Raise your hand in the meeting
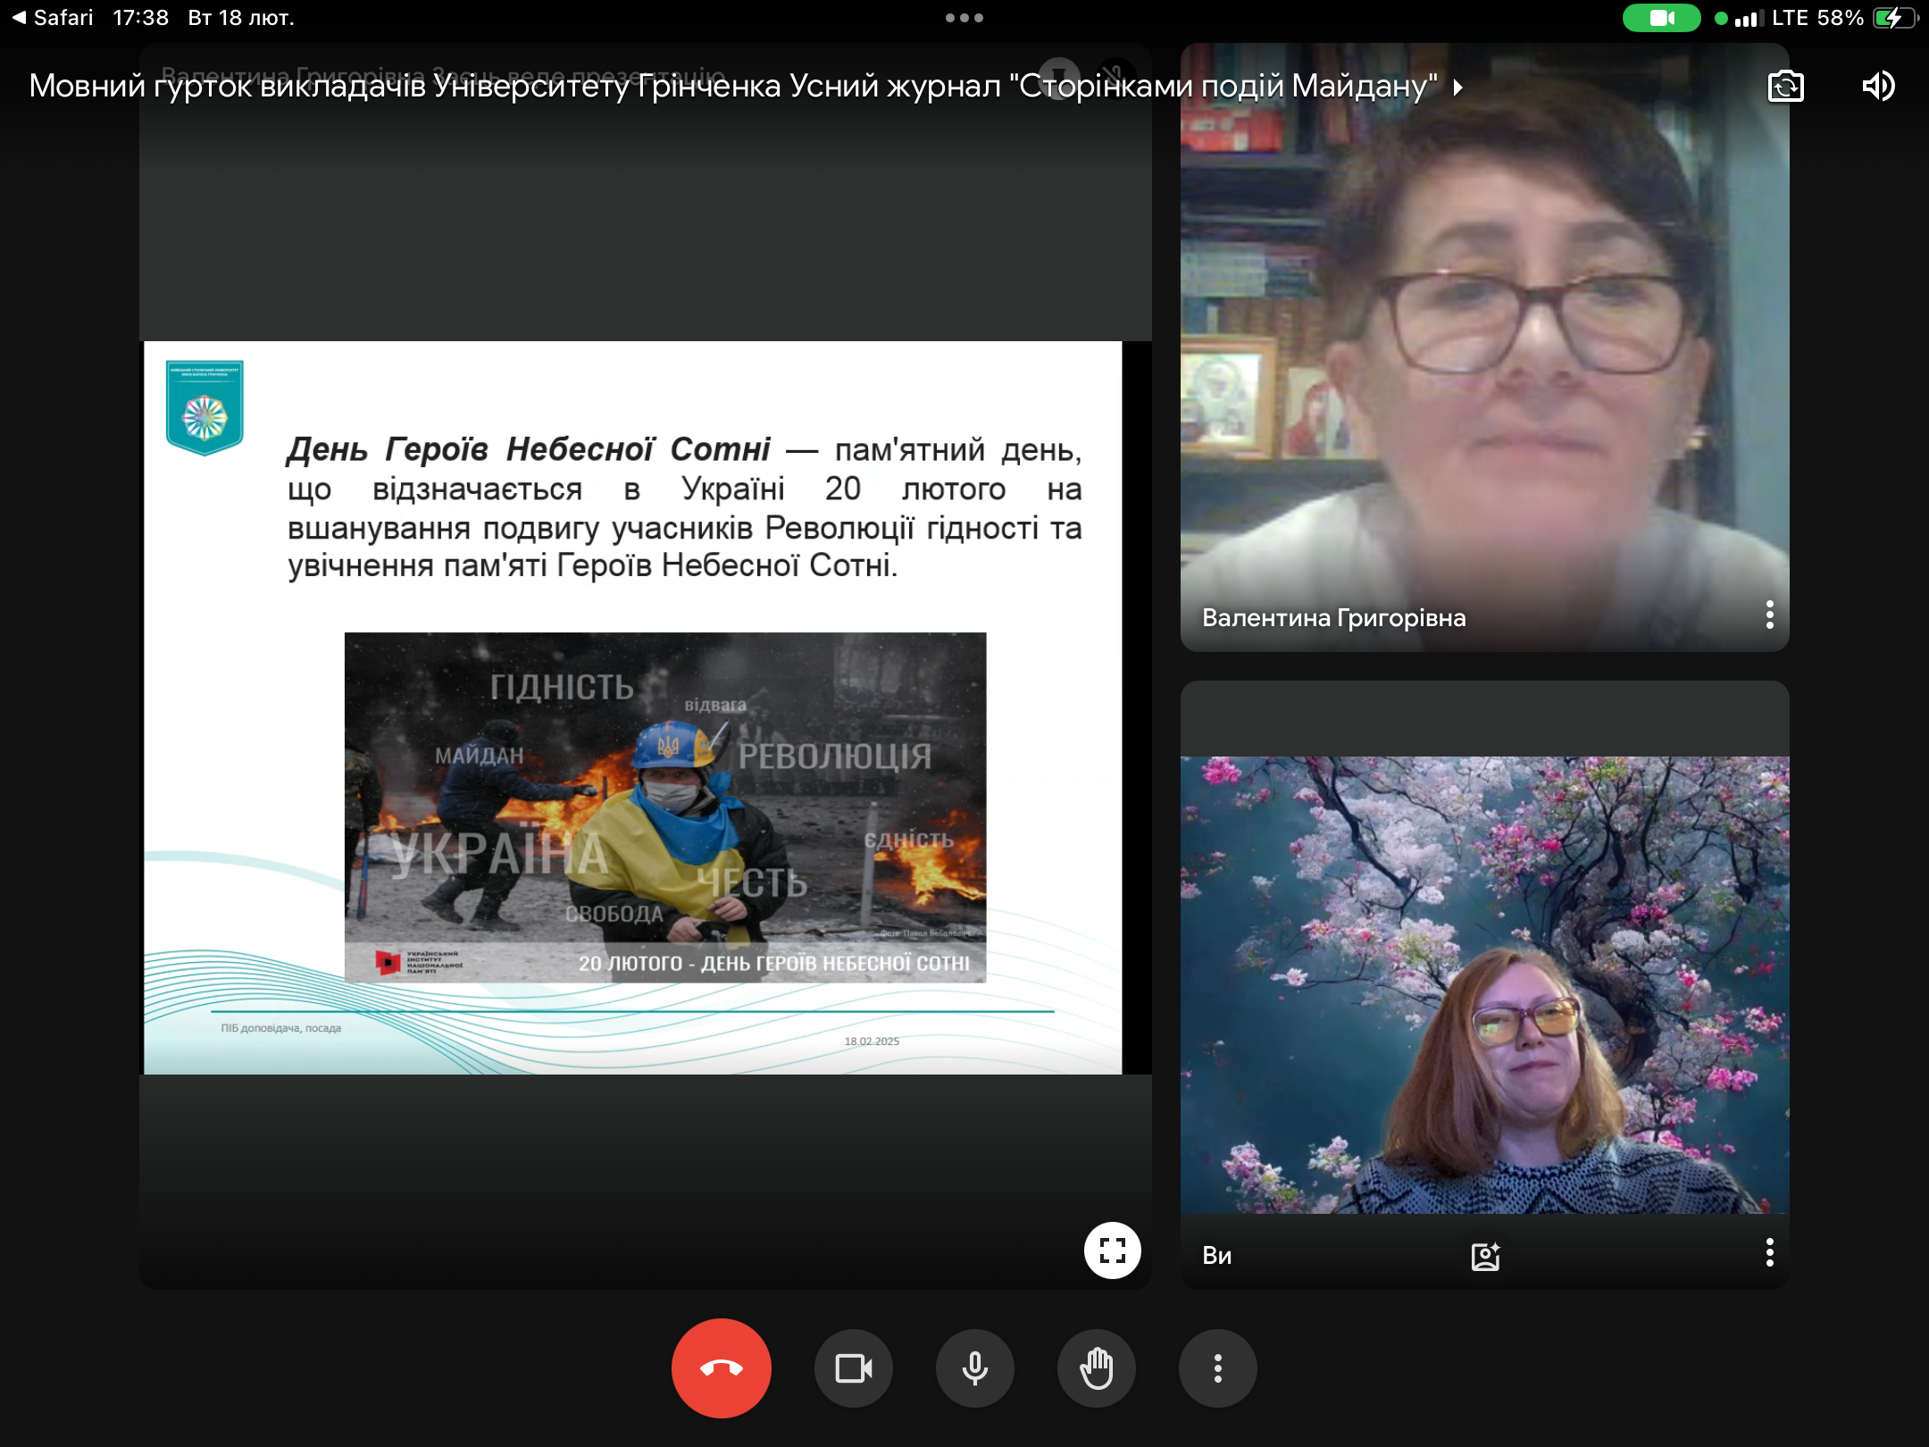The width and height of the screenshot is (1929, 1447). point(1096,1368)
